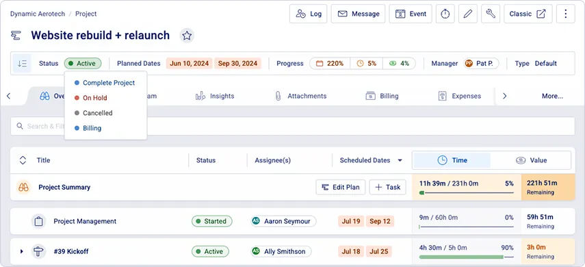Image resolution: width=585 pixels, height=267 pixels.
Task: Go to Project breadcrumb link
Action: click(x=86, y=14)
